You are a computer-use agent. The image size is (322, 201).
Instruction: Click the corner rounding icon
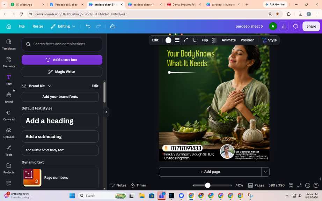pyautogui.click(x=186, y=40)
